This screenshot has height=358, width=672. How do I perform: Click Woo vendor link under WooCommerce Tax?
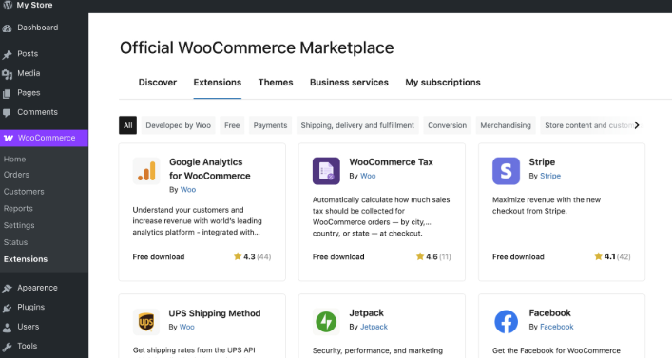point(368,176)
